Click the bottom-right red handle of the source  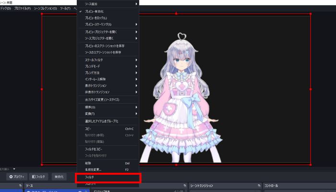(311, 165)
